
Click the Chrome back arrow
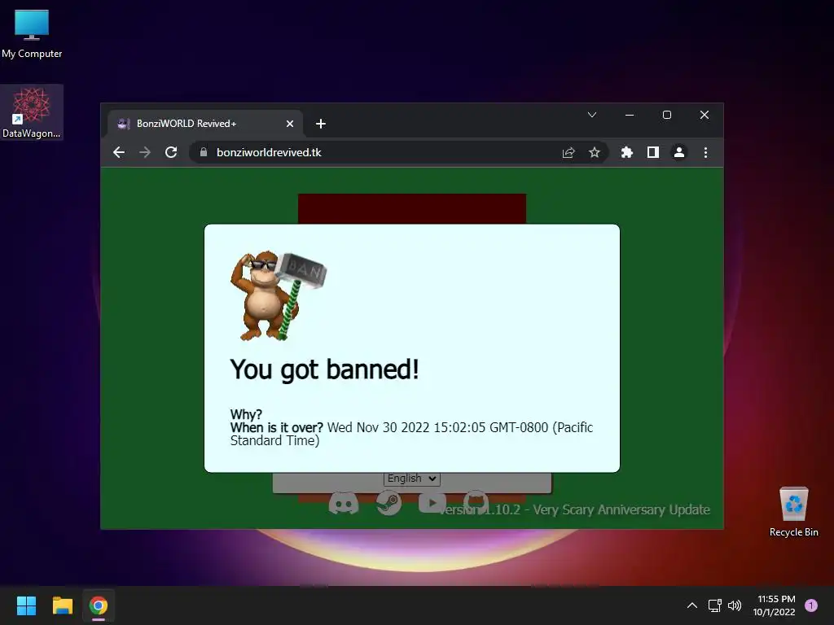tap(119, 152)
